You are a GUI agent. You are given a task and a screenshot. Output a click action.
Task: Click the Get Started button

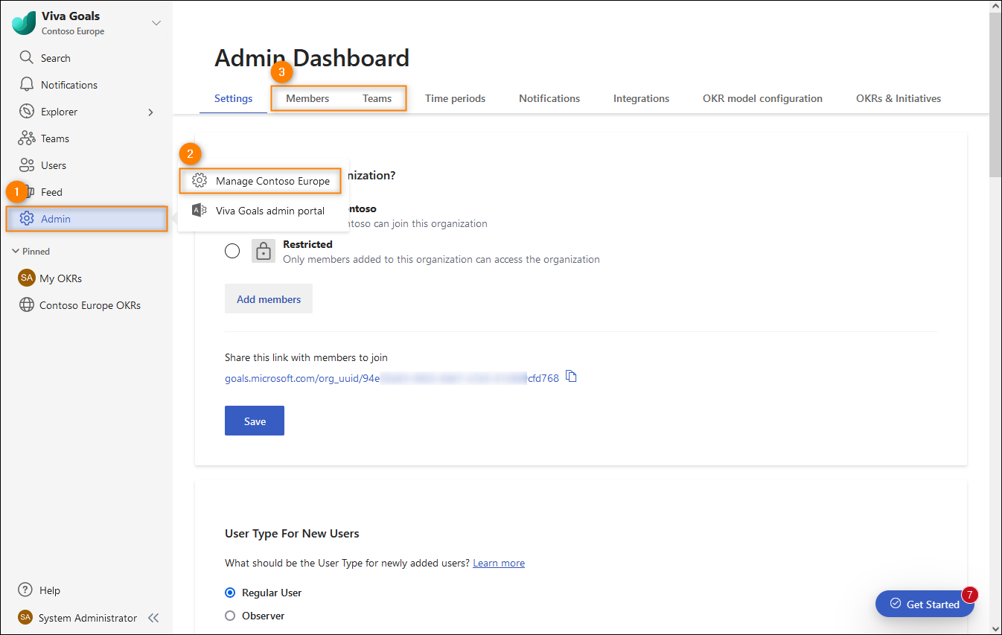pos(925,604)
